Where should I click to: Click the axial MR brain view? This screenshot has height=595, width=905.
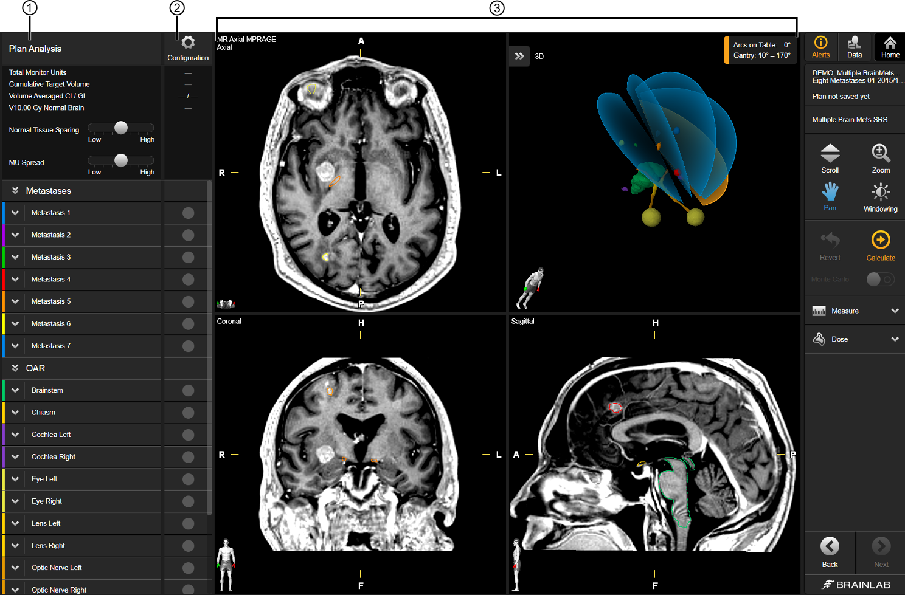click(360, 173)
